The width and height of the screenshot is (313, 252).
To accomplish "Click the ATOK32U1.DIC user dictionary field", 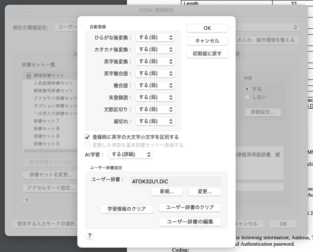I will coord(176,181).
